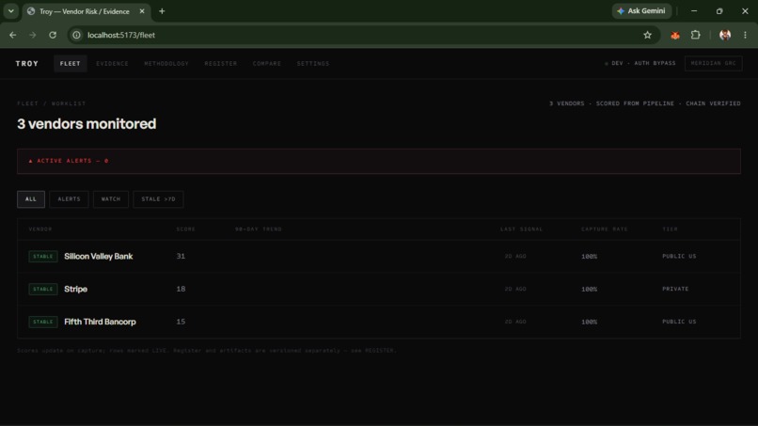
Task: Click the browser back arrow
Action: point(13,35)
